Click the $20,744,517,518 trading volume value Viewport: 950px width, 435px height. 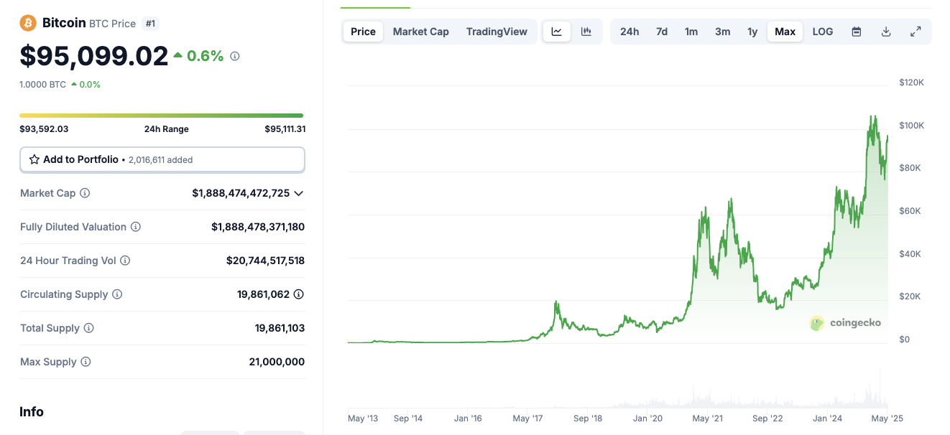(x=265, y=261)
